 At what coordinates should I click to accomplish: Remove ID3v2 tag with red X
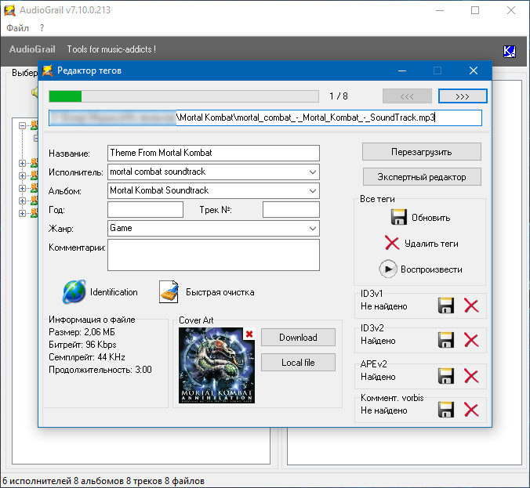[471, 340]
